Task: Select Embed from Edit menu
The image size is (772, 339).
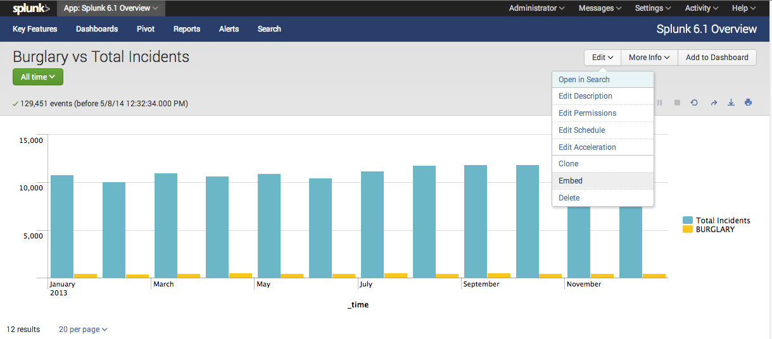Action: (x=603, y=181)
